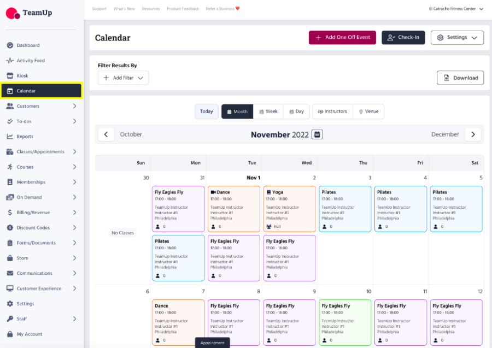
Task: Open the Reports page
Action: 25,136
